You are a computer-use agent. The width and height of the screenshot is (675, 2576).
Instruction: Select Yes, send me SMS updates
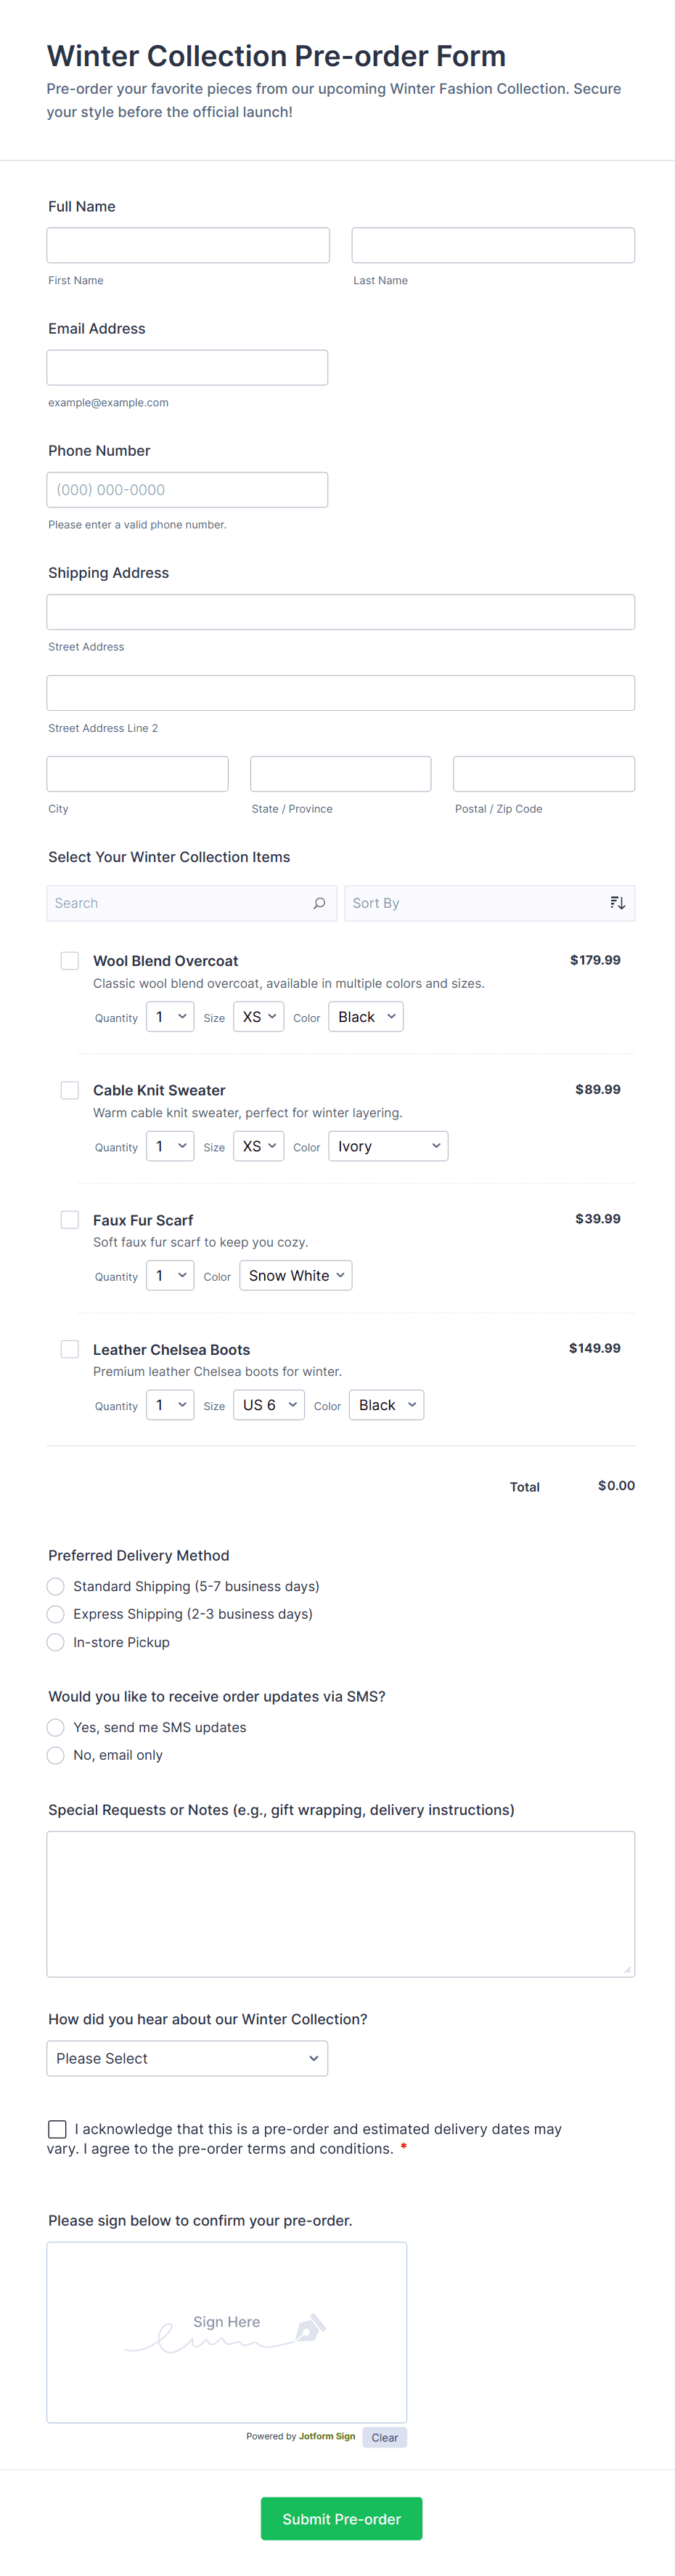[x=56, y=1727]
